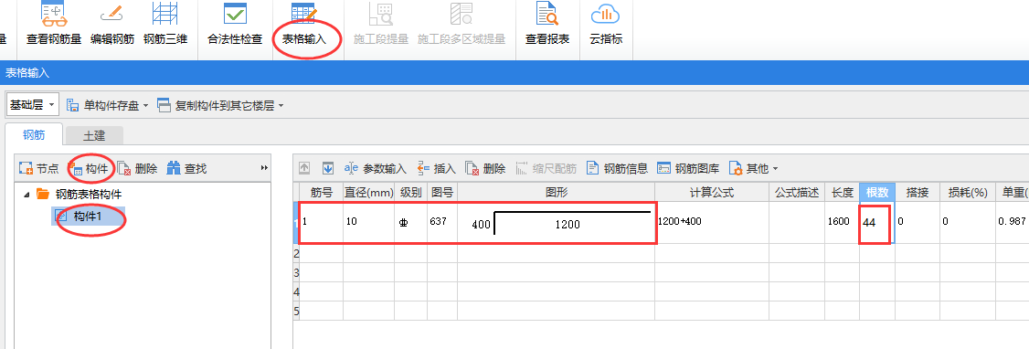Click diameter cell value 10

369,222
